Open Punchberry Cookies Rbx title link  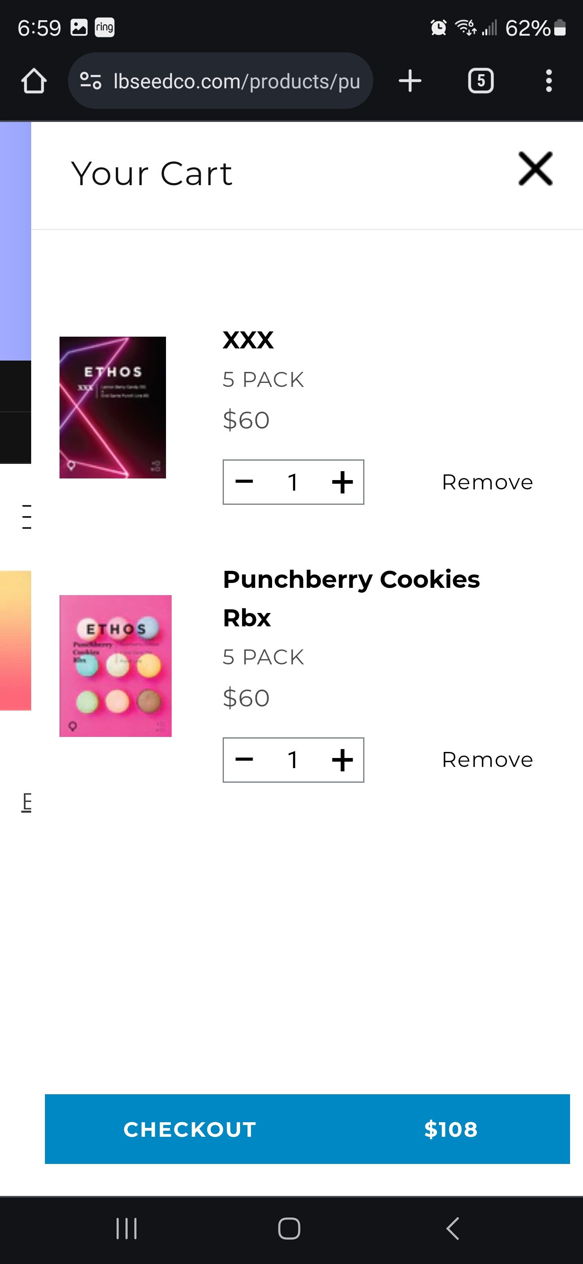[351, 598]
